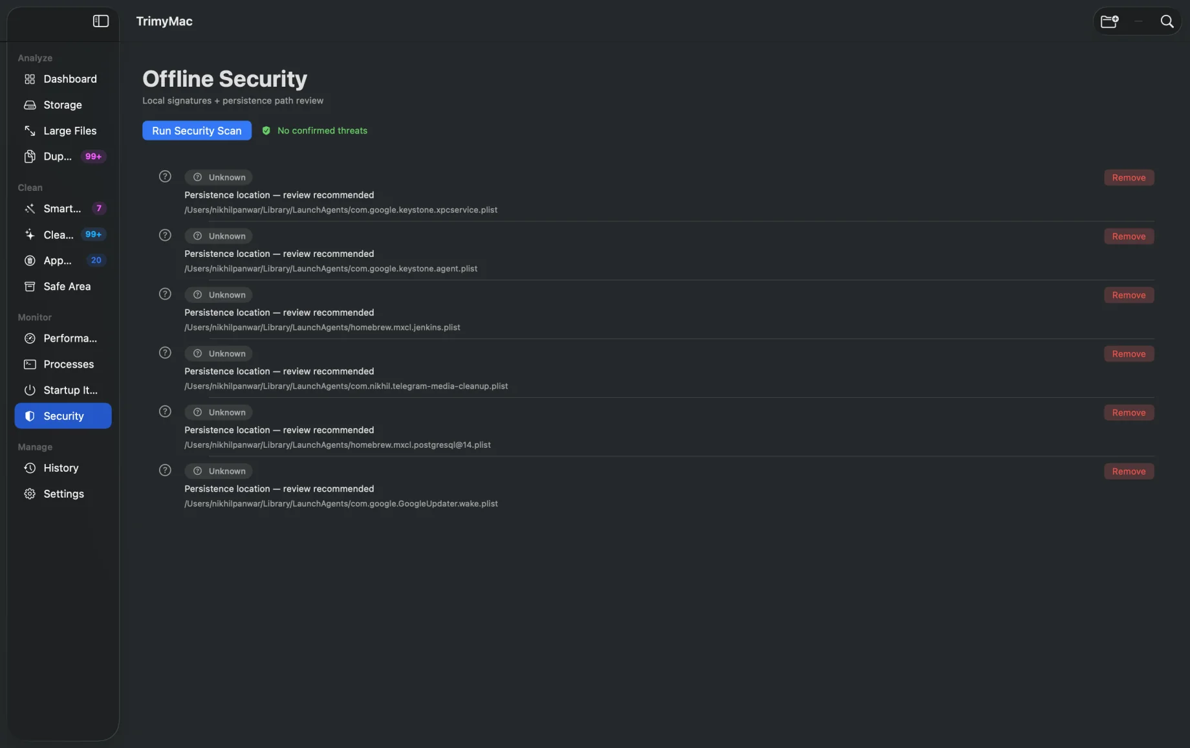This screenshot has width=1190, height=748.
Task: Click the green No confirmed threats status
Action: click(x=315, y=131)
